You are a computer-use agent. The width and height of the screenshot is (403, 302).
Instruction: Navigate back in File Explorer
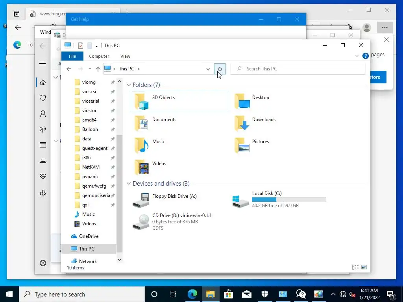coord(68,69)
